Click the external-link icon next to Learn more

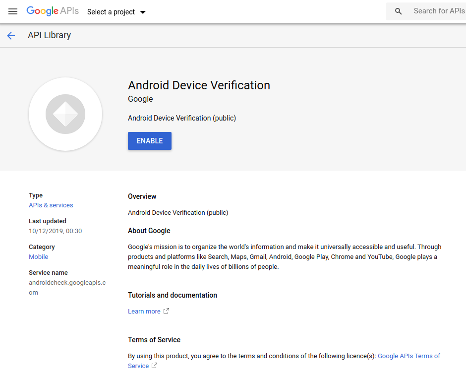(165, 311)
